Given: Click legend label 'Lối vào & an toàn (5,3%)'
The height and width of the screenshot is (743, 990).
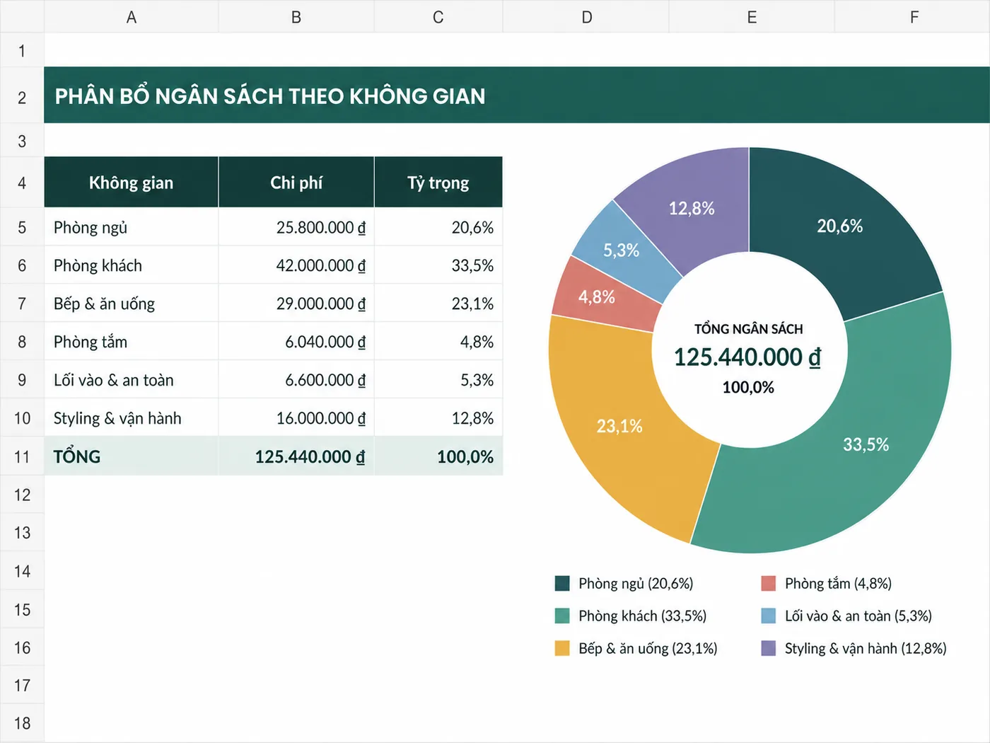Looking at the screenshot, I should point(858,616).
